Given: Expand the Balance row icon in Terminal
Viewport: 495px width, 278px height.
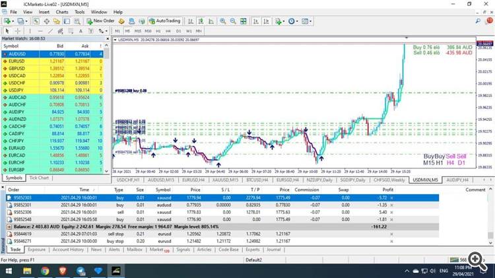Looking at the screenshot, I should [x=9, y=226].
